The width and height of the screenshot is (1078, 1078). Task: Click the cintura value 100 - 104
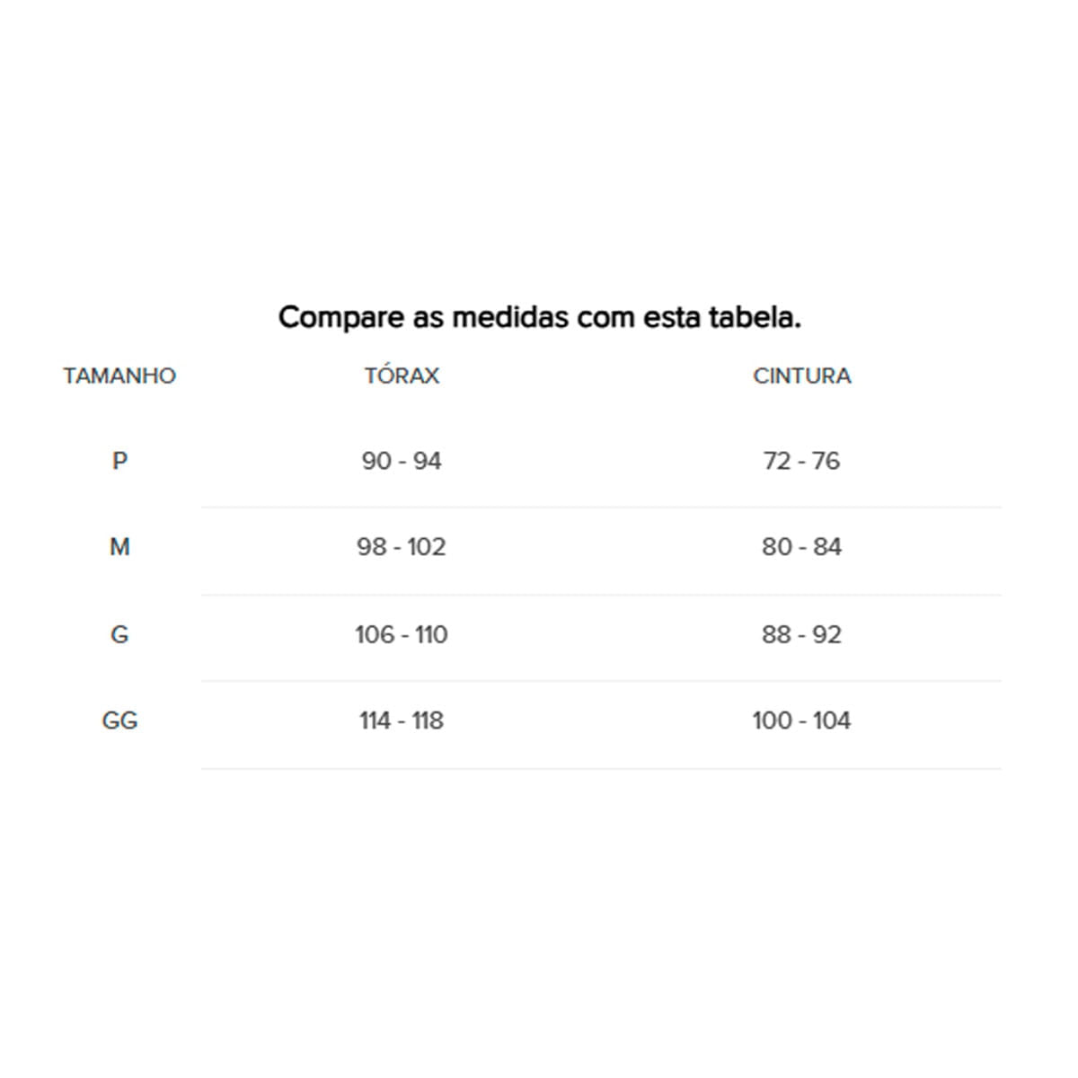tap(801, 720)
